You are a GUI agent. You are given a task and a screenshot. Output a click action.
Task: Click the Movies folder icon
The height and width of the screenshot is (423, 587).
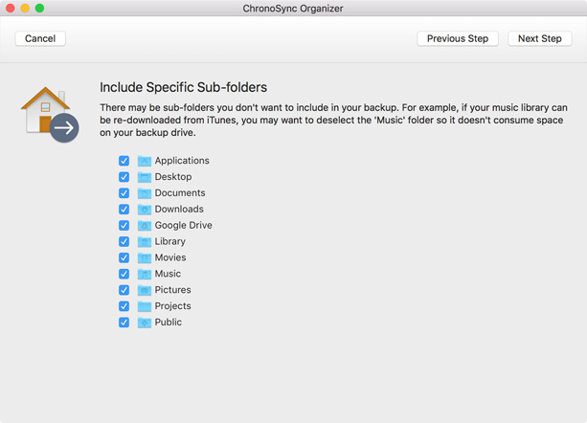(145, 257)
